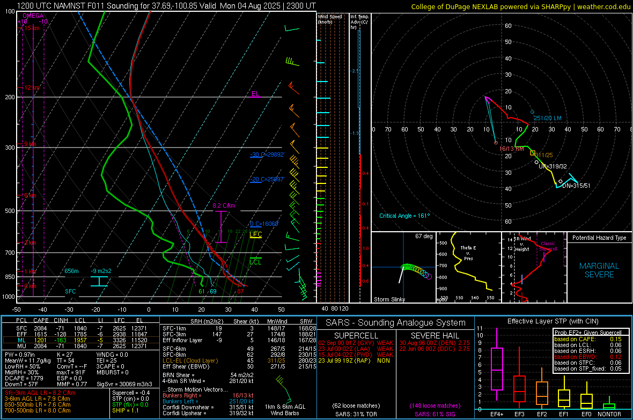Select the 02 Sep 00 01Z (GXV) supercell analog
Viewport: 633px width, 420px height.
point(355,343)
